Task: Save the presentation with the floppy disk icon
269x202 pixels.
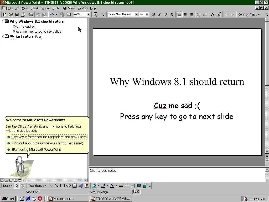Action: 17,14
